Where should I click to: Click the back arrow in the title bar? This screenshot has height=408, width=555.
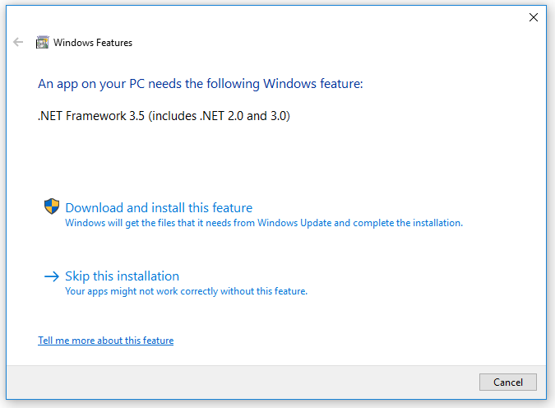(x=18, y=43)
